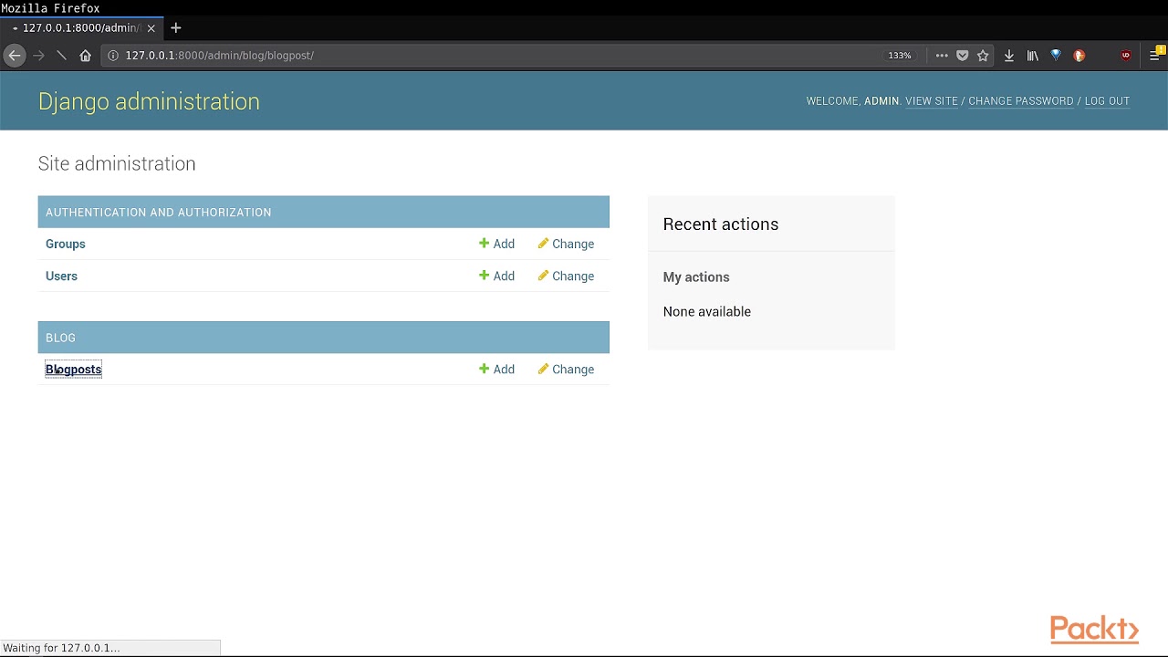Viewport: 1168px width, 657px height.
Task: Click the pencil Change for Users
Action: 567,276
